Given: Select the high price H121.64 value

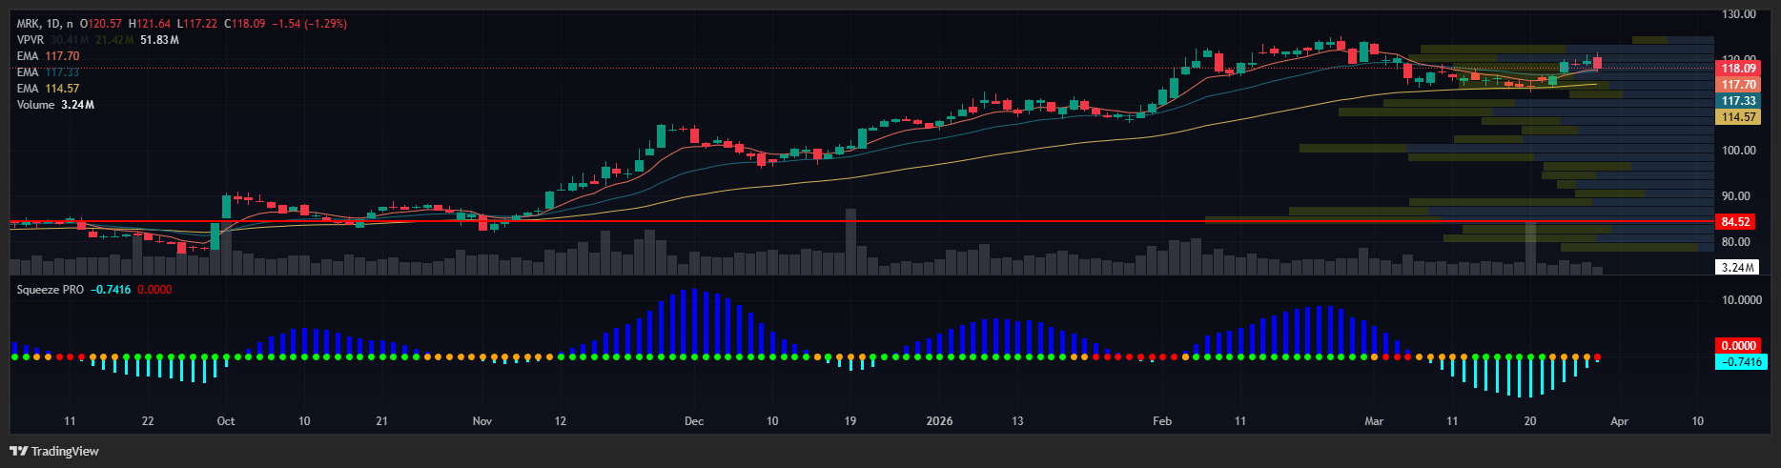Looking at the screenshot, I should click(150, 24).
